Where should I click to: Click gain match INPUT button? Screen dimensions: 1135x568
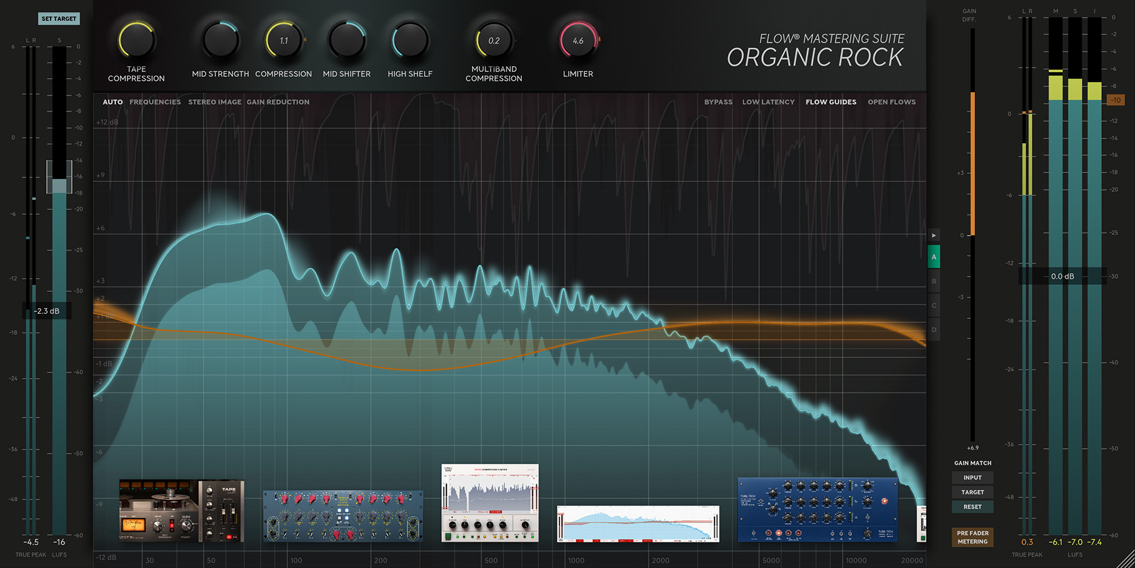(x=972, y=477)
